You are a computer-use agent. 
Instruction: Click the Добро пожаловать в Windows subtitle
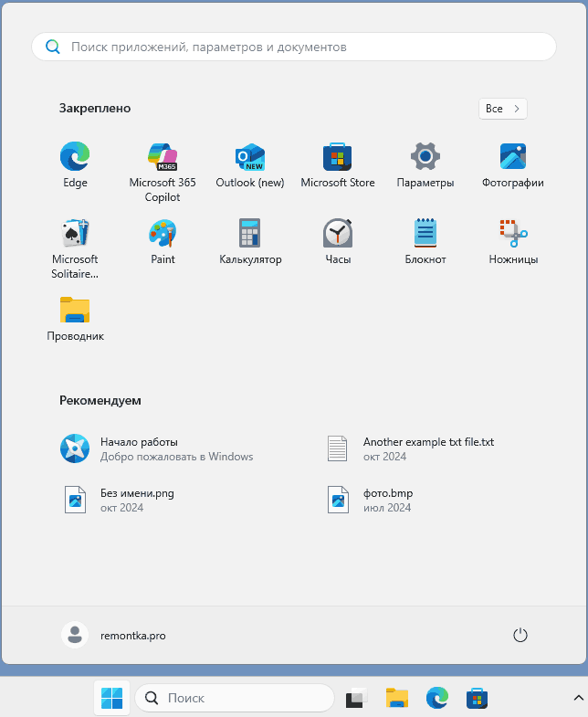coord(176,457)
